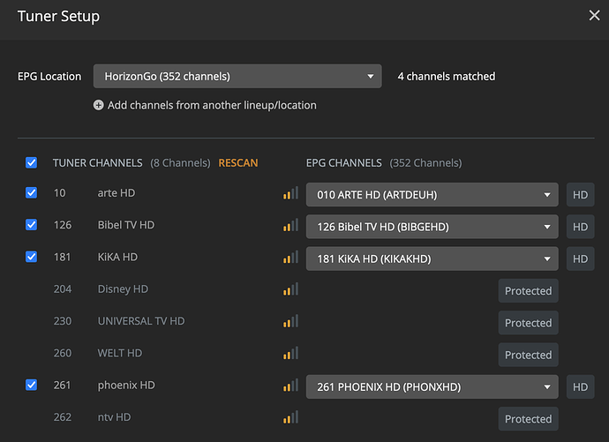Uncheck the arte HD channel checkbox

click(32, 193)
